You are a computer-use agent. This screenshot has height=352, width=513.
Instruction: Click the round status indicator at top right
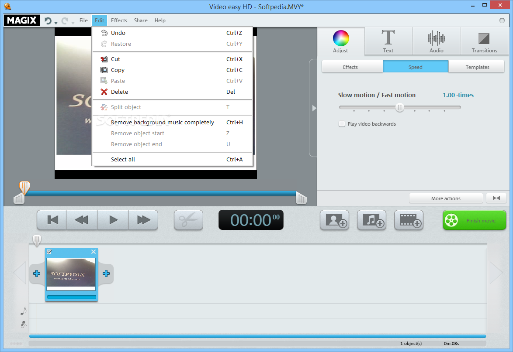coord(502,21)
